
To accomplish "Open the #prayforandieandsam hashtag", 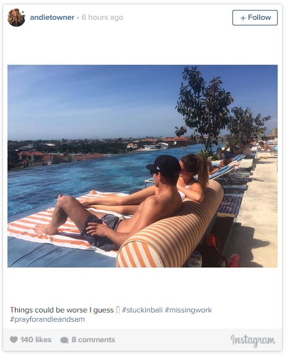I will pyautogui.click(x=47, y=319).
